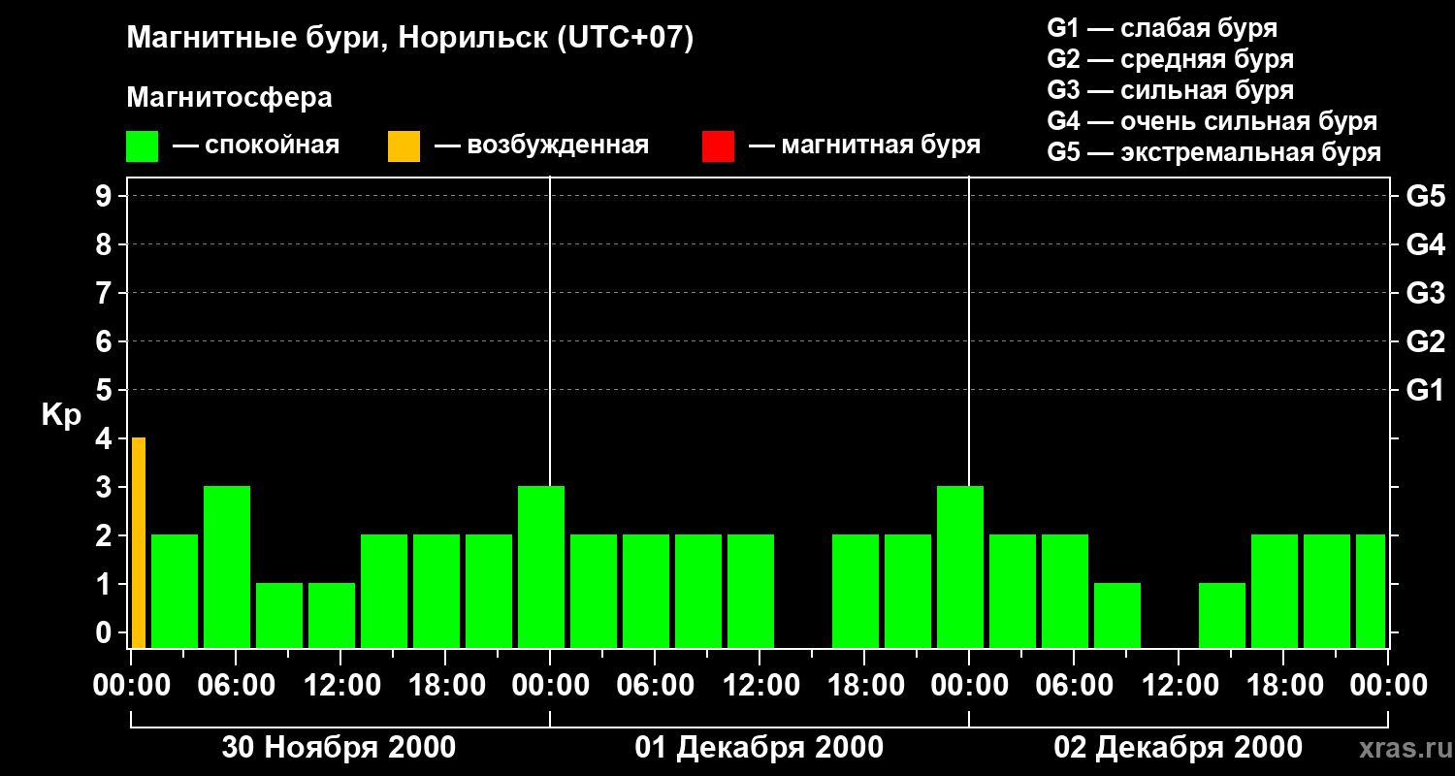Click the '7' value on the Kp axis
This screenshot has width=1455, height=776.
(106, 294)
